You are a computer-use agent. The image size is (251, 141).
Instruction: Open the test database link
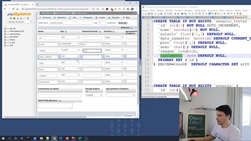click(11, 45)
